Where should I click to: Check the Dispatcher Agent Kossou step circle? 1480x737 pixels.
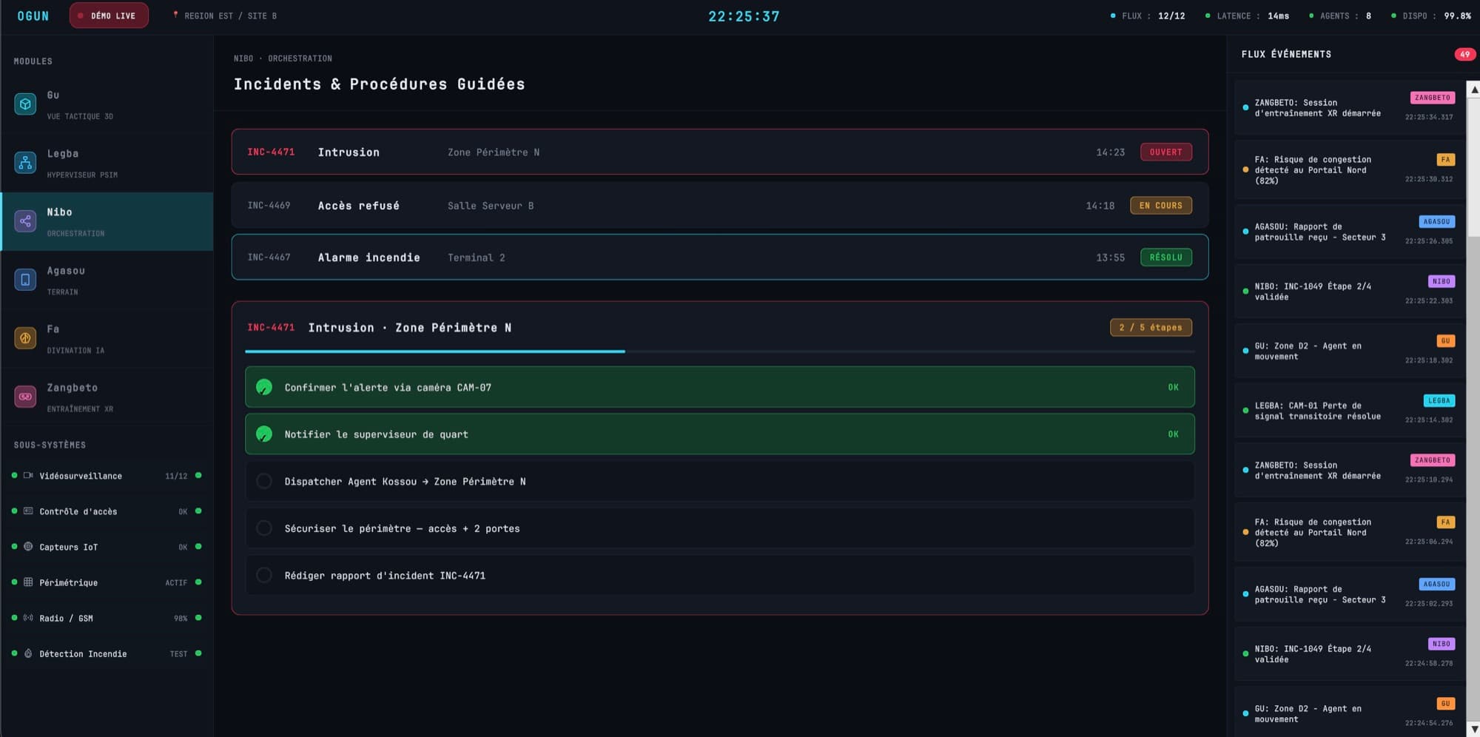[264, 481]
